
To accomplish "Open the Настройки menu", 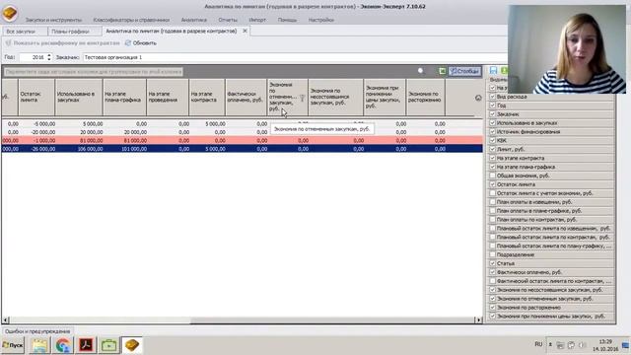I will 321,20.
